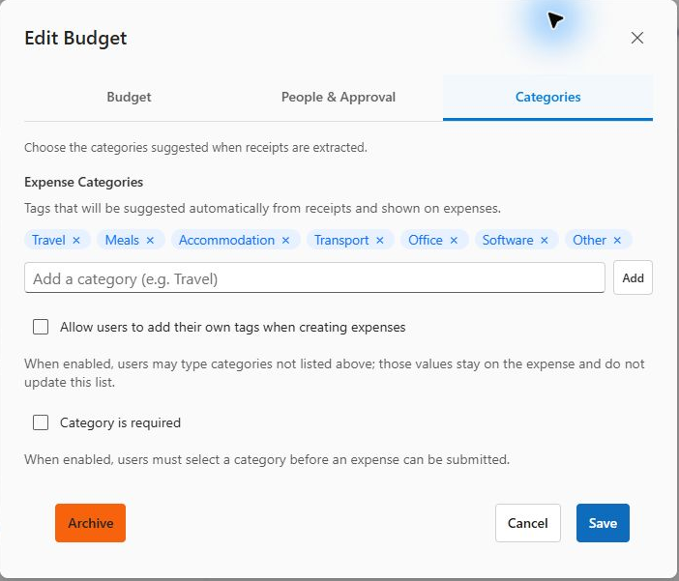Remove the Accommodation category tag
This screenshot has height=581, width=679.
(x=285, y=241)
